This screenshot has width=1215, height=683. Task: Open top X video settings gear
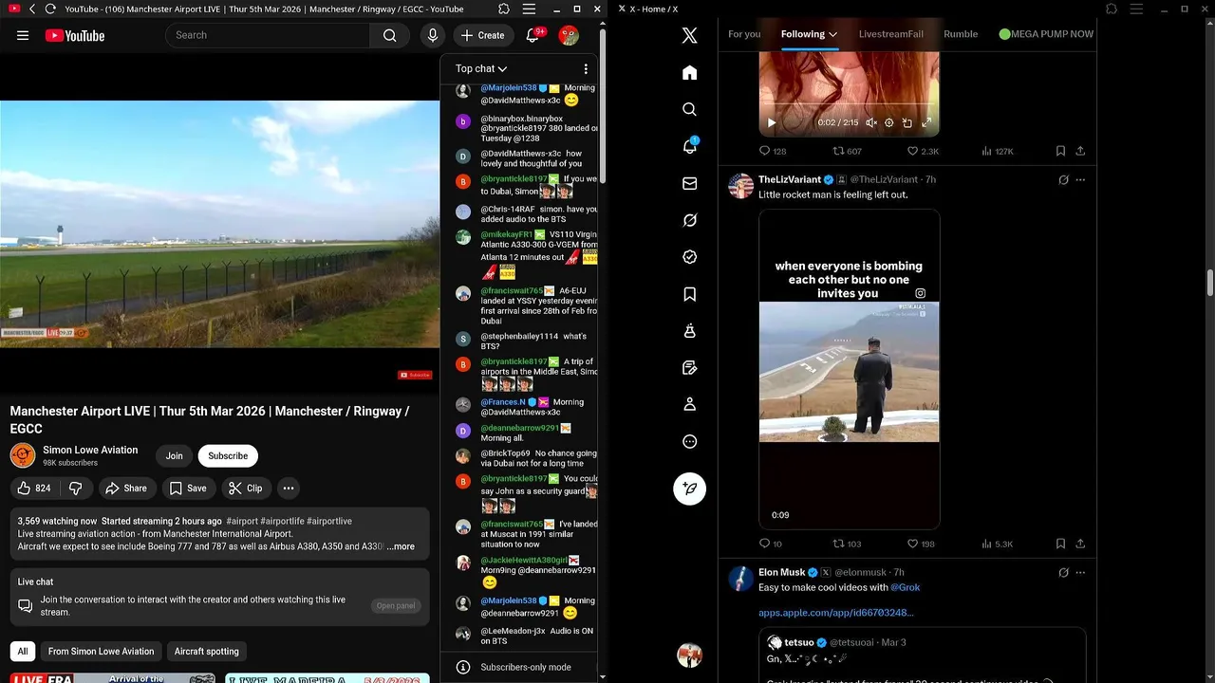[x=889, y=122]
